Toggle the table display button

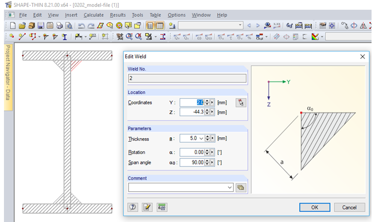point(160,25)
